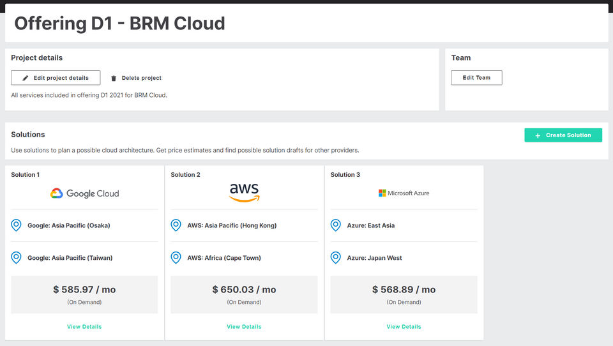Viewport: 613px width, 346px height.
Task: Select the Azure: Japan West text
Action: 375,258
